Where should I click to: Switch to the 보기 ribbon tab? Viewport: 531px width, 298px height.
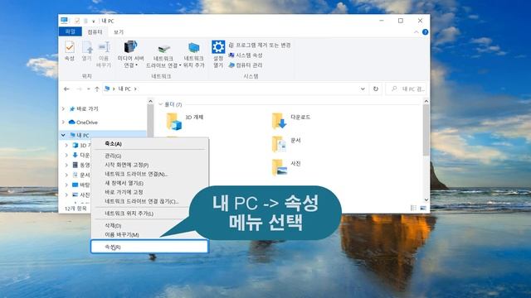click(x=119, y=32)
